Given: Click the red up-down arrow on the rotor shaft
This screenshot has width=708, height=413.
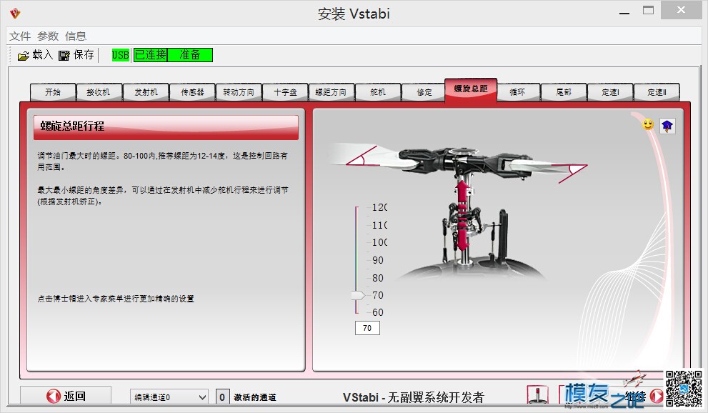Looking at the screenshot, I should pyautogui.click(x=462, y=215).
